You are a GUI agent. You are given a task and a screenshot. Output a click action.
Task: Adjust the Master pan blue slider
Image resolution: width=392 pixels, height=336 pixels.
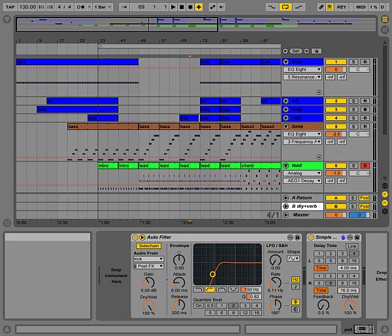[359, 214]
